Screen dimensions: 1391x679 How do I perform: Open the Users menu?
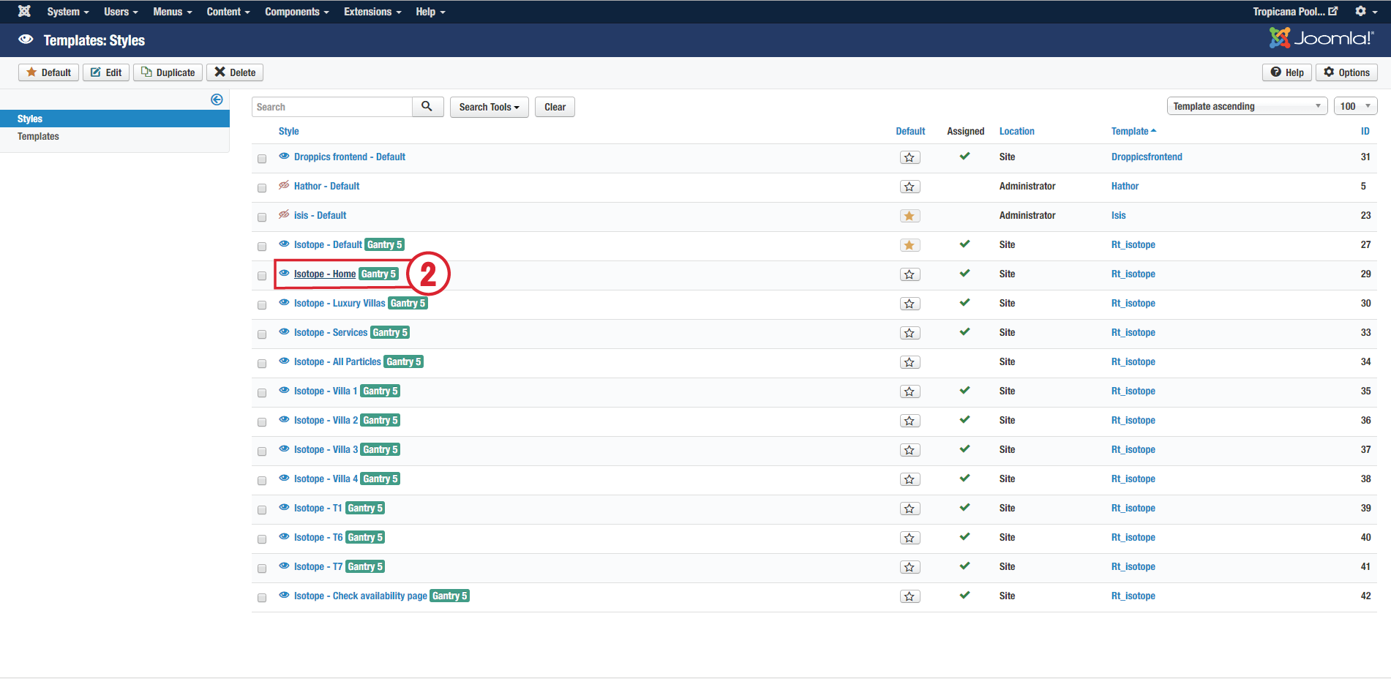121,12
